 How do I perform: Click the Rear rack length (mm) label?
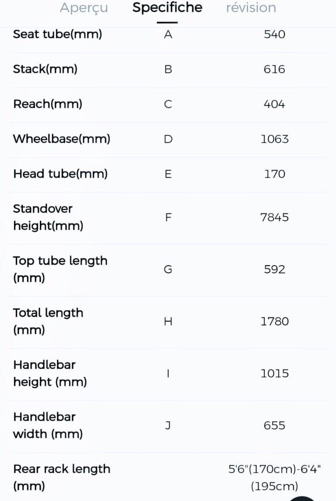click(62, 477)
